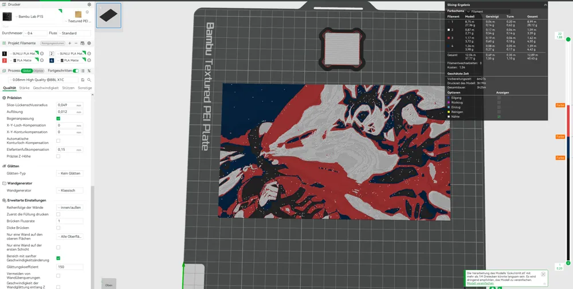Check Nur eine Wand auf der ersten Schicht
This screenshot has width=573, height=289.
pyautogui.click(x=58, y=247)
